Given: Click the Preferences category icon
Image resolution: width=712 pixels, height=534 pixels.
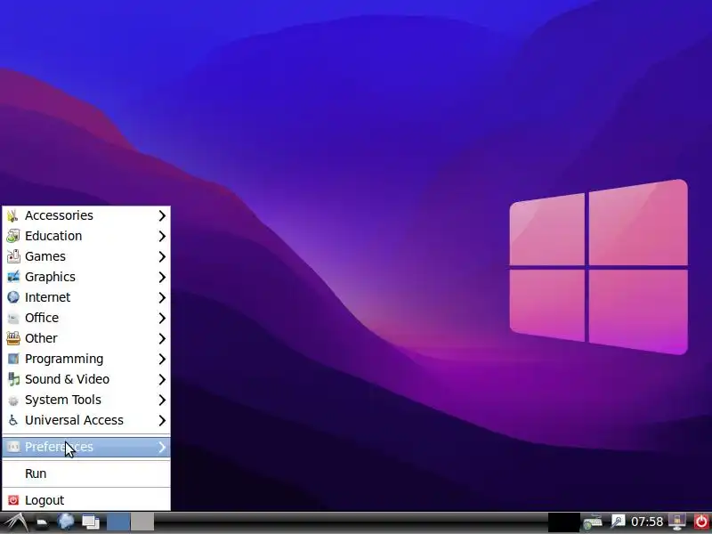Looking at the screenshot, I should coord(13,447).
